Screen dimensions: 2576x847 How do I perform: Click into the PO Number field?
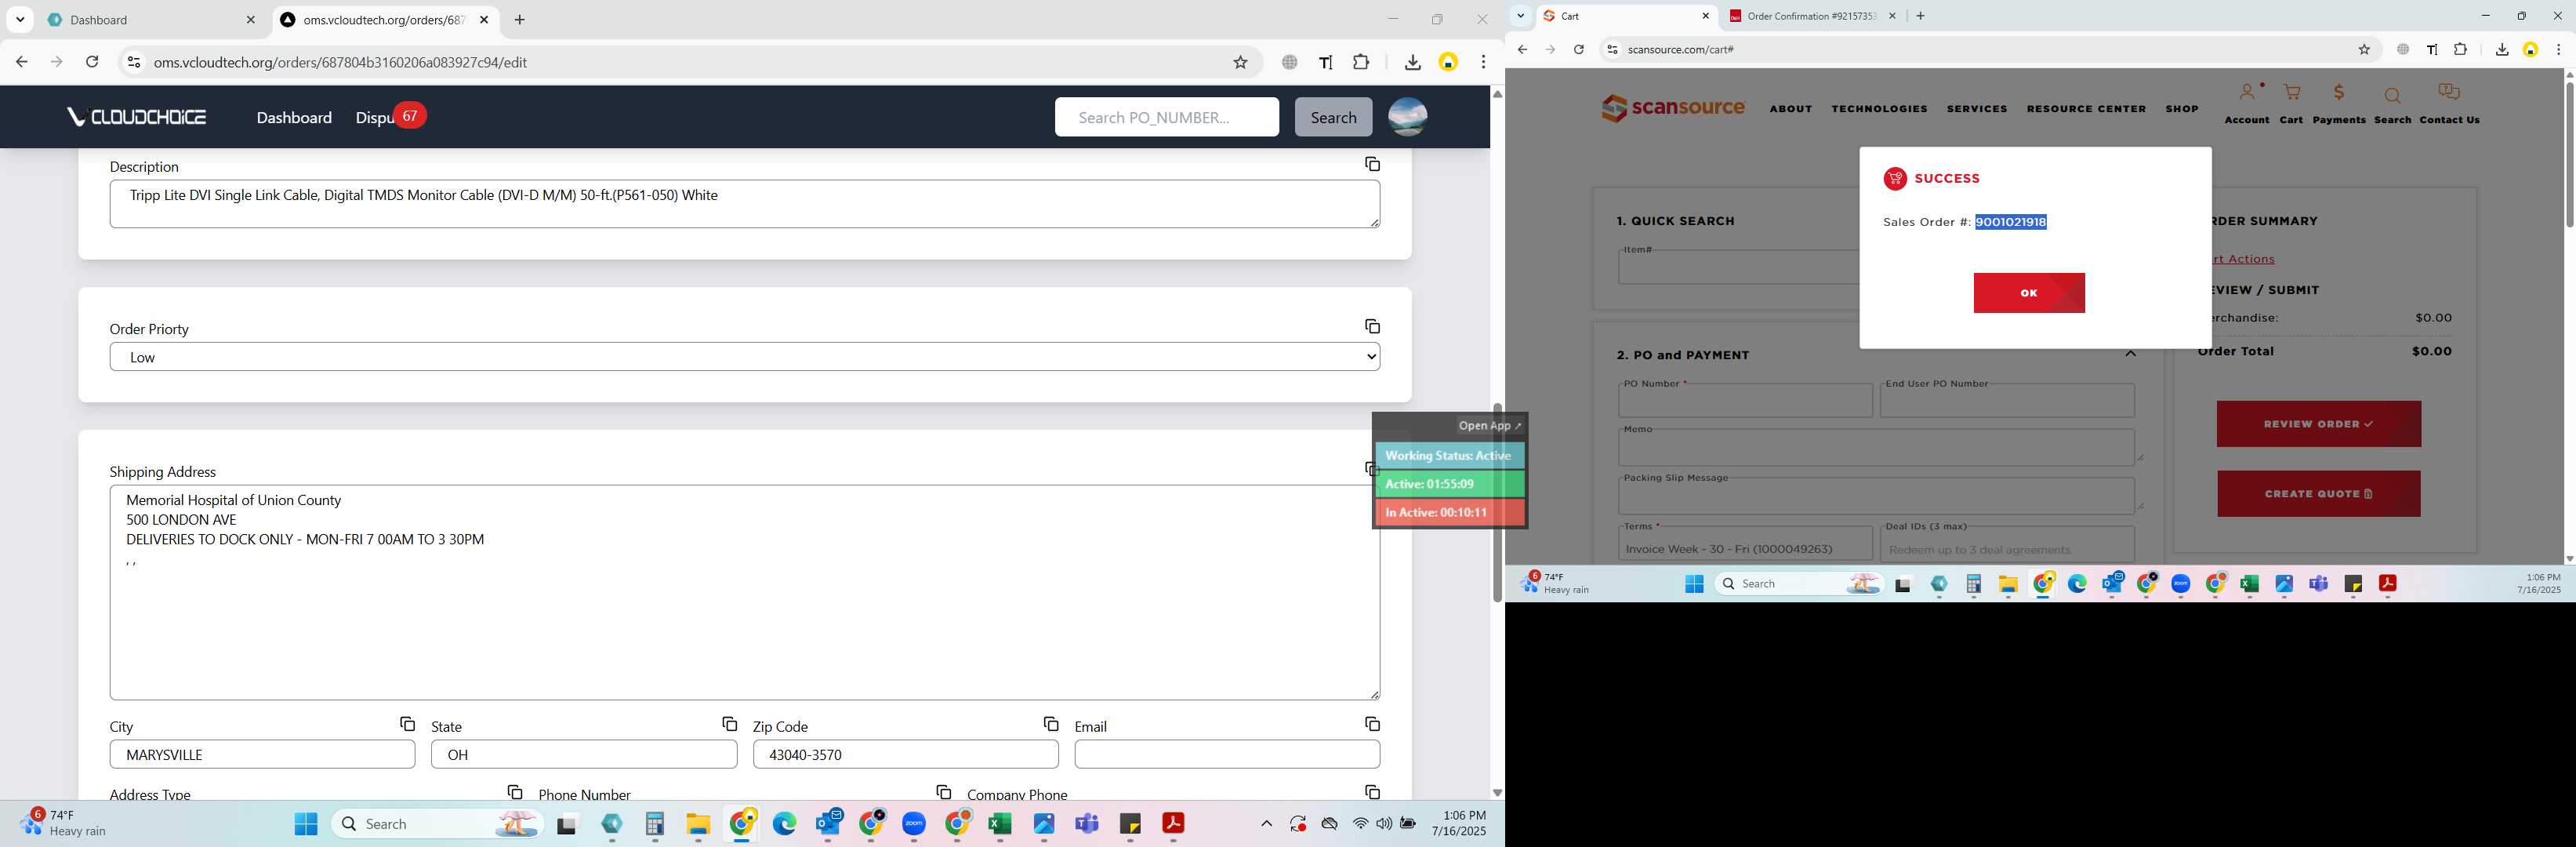click(x=1745, y=401)
